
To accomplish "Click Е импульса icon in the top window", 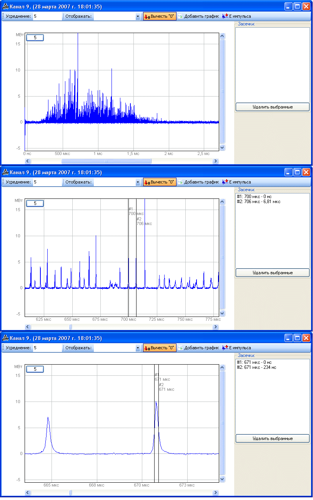I will pyautogui.click(x=225, y=16).
